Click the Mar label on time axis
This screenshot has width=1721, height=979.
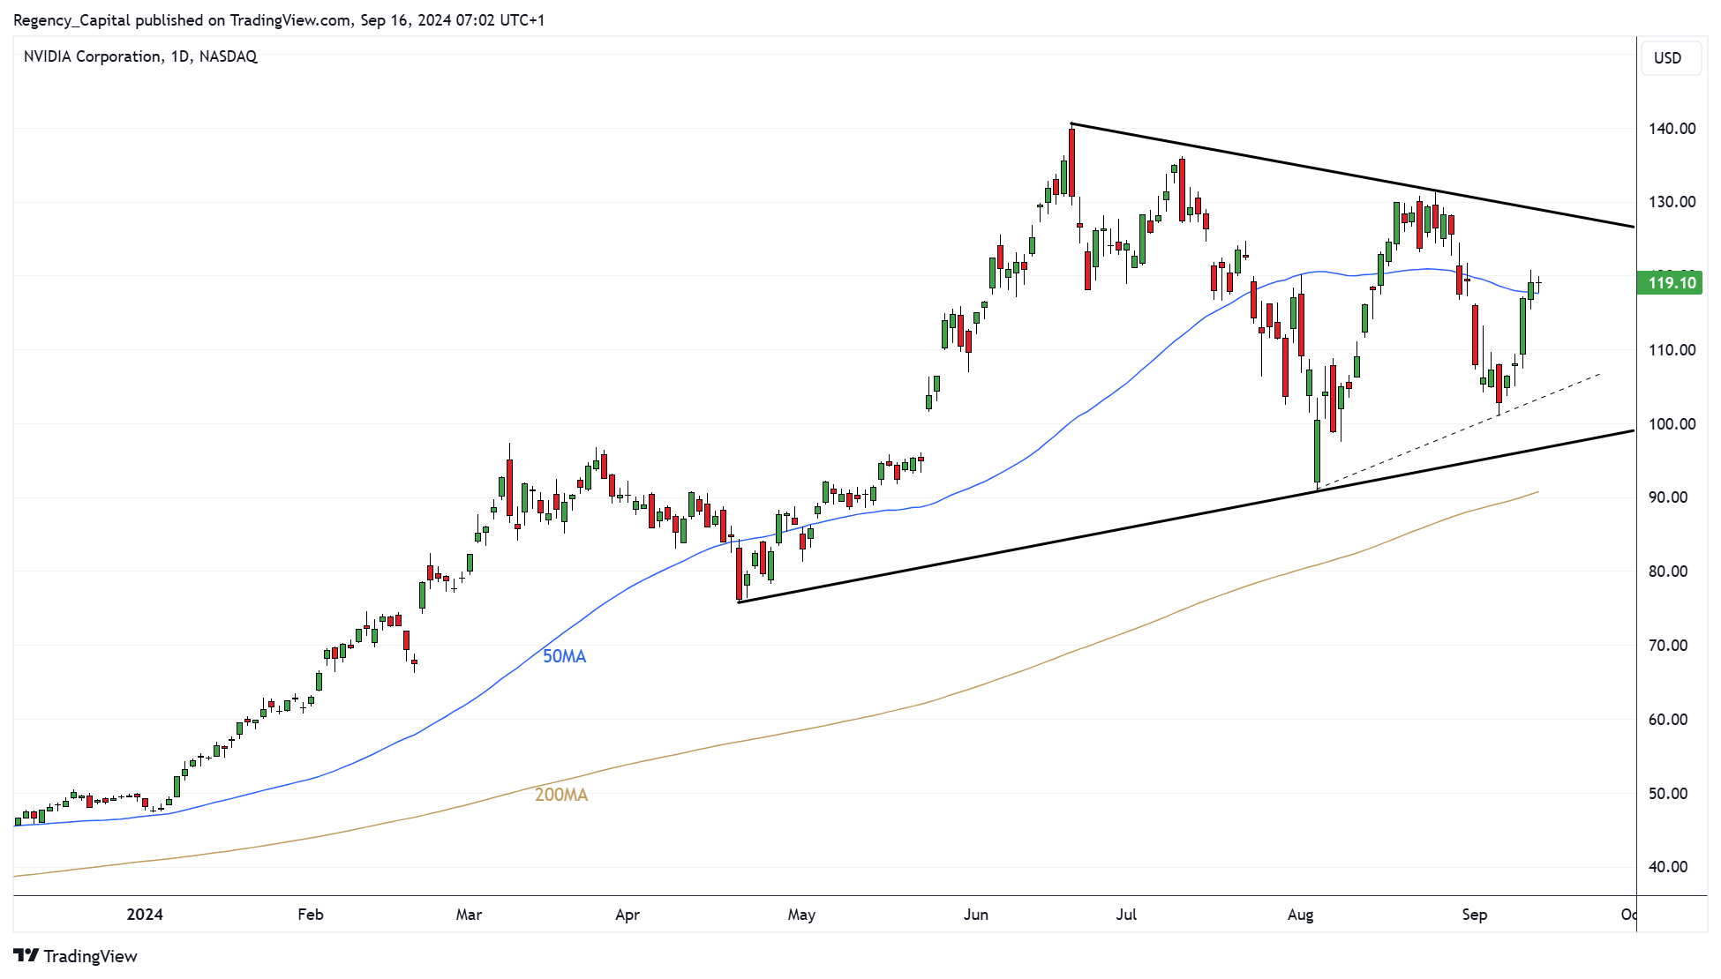[x=469, y=915]
